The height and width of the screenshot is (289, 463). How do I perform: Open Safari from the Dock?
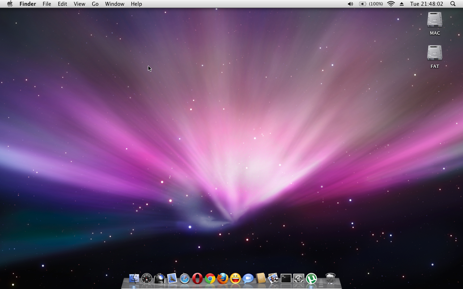click(x=185, y=279)
